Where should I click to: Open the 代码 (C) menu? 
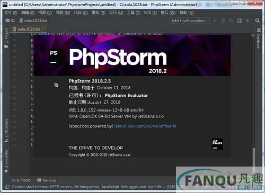(x=81, y=13)
